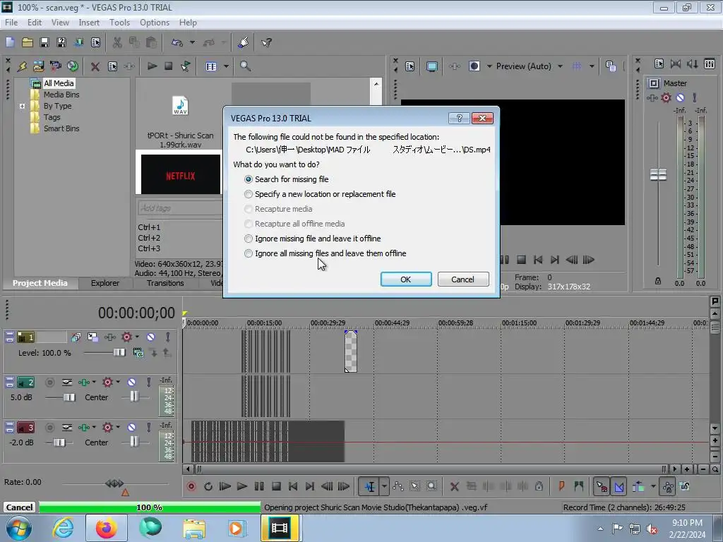Click OK in the missing file dialog

click(406, 279)
